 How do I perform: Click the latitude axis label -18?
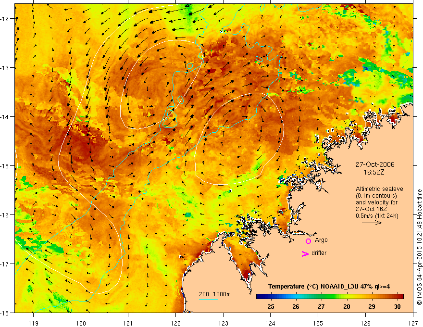pyautogui.click(x=5, y=313)
